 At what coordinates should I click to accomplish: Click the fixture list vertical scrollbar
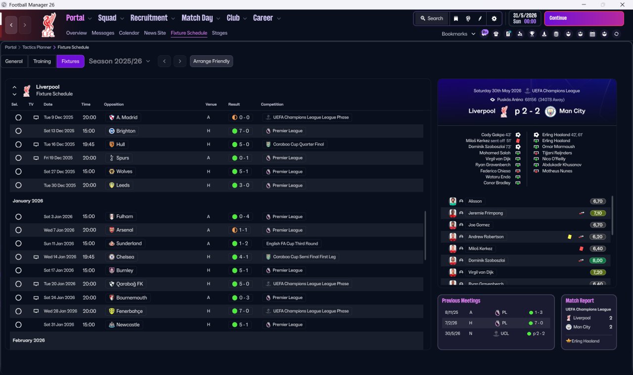[x=425, y=236]
